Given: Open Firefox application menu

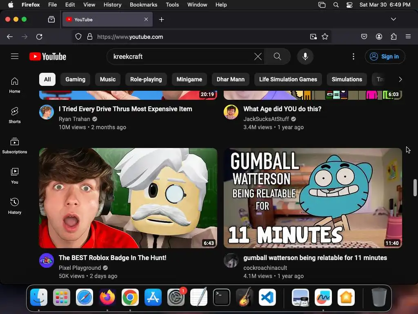Looking at the screenshot, I should coord(408,36).
